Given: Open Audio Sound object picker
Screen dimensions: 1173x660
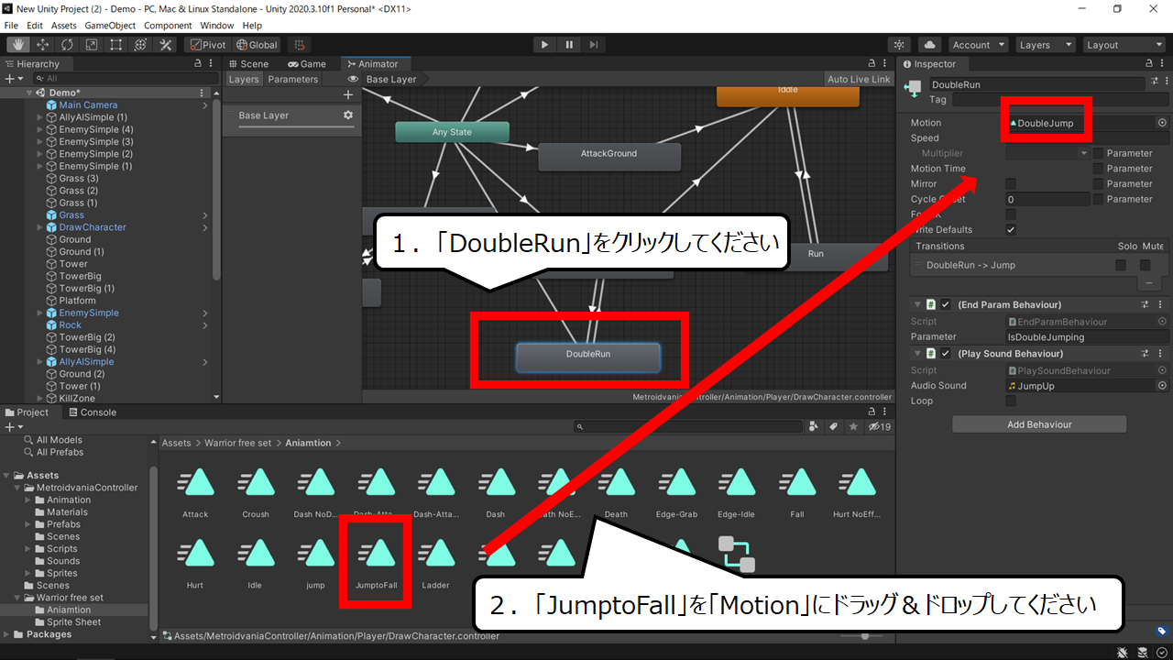Looking at the screenshot, I should [1162, 386].
